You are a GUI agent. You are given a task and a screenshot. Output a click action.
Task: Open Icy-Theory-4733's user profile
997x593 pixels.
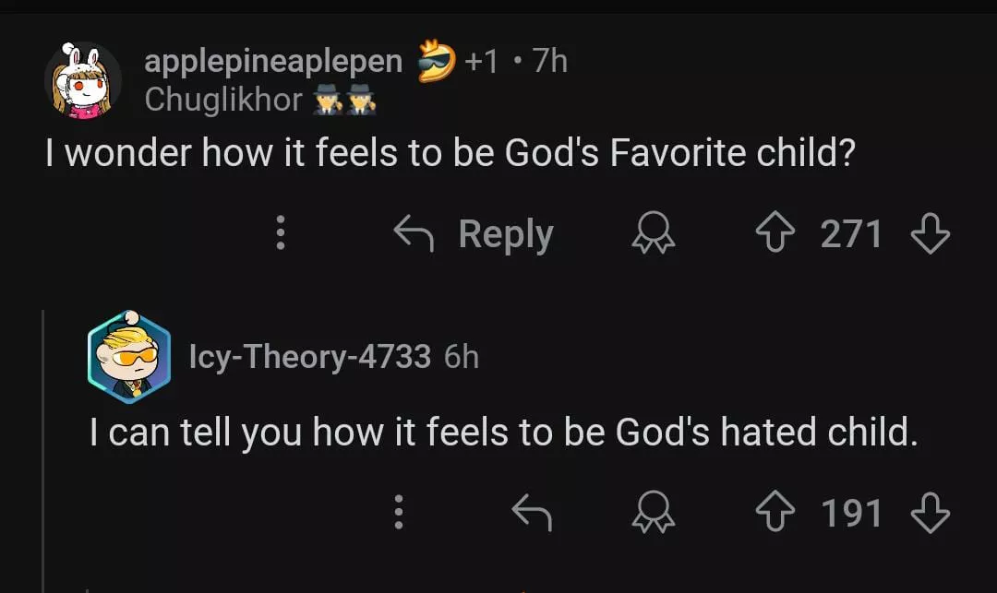pyautogui.click(x=309, y=356)
